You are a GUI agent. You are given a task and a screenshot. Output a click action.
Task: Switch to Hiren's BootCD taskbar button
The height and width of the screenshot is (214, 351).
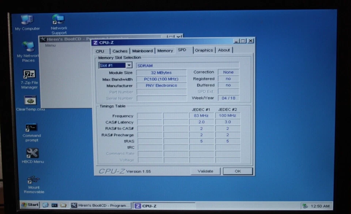(101, 205)
